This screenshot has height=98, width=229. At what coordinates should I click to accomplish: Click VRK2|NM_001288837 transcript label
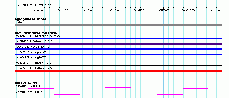pyautogui.click(x=29, y=92)
